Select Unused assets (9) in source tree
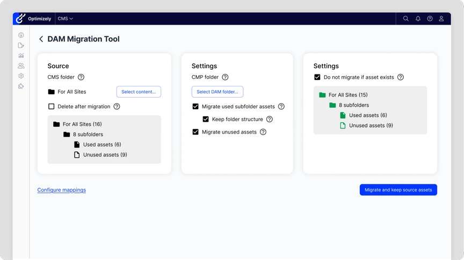 point(100,154)
